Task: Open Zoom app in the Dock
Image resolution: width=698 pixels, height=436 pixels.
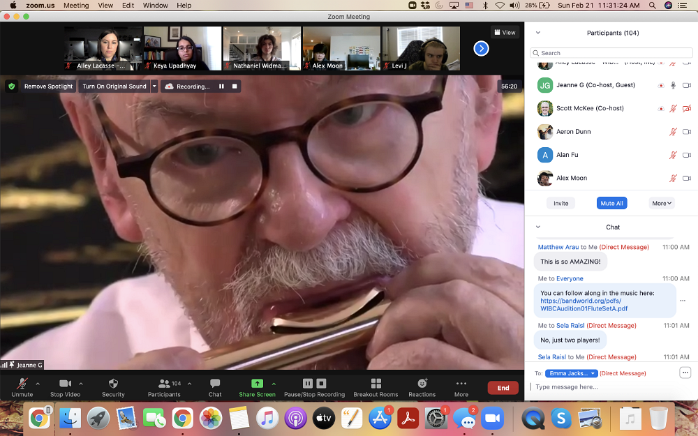Action: (492, 418)
